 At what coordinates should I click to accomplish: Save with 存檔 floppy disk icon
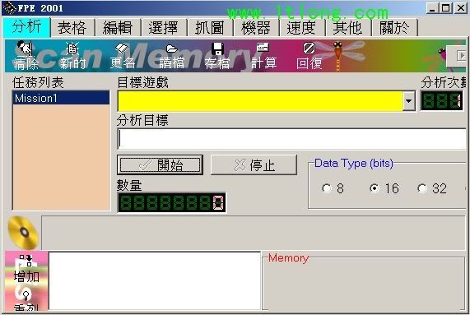pos(217,49)
